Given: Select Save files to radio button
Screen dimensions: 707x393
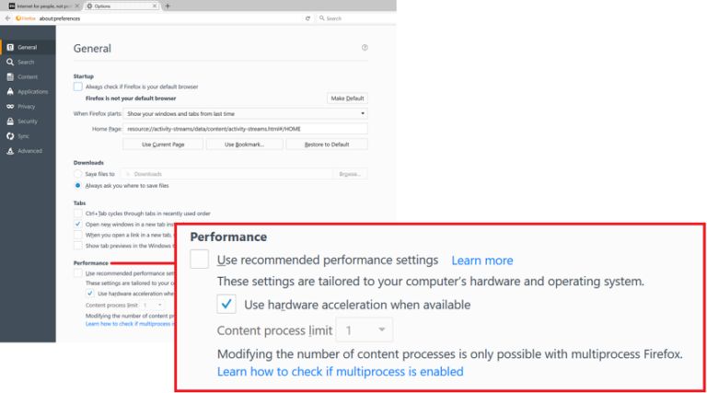Looking at the screenshot, I should point(78,173).
